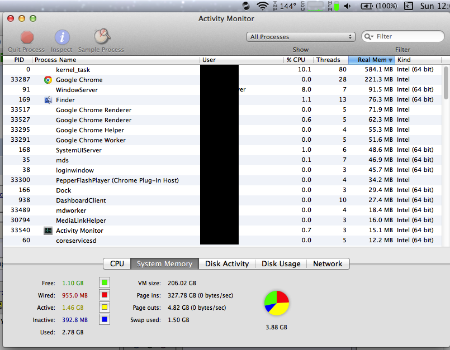Image resolution: width=450 pixels, height=350 pixels.
Task: Open the All Processes dropdown
Action: point(301,37)
